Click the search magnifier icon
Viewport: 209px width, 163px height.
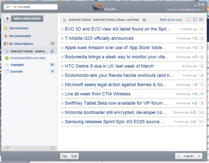7,7
